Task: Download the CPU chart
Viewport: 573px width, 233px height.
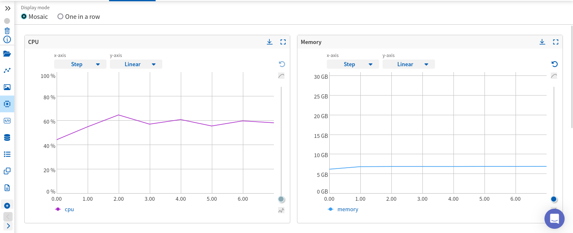Action: (x=270, y=42)
